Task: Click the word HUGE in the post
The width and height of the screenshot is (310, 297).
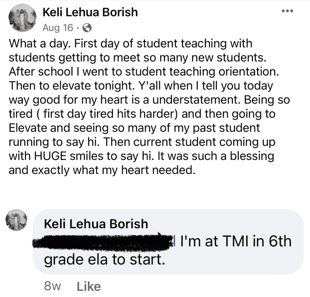Action: [x=50, y=156]
